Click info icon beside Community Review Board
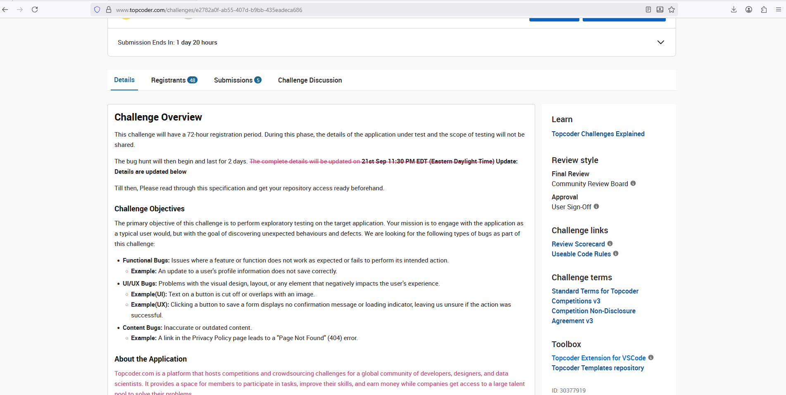 tap(633, 183)
